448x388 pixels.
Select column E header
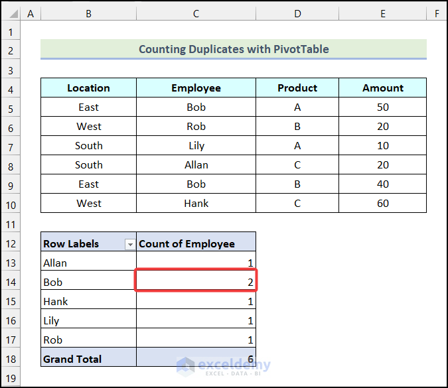click(382, 13)
